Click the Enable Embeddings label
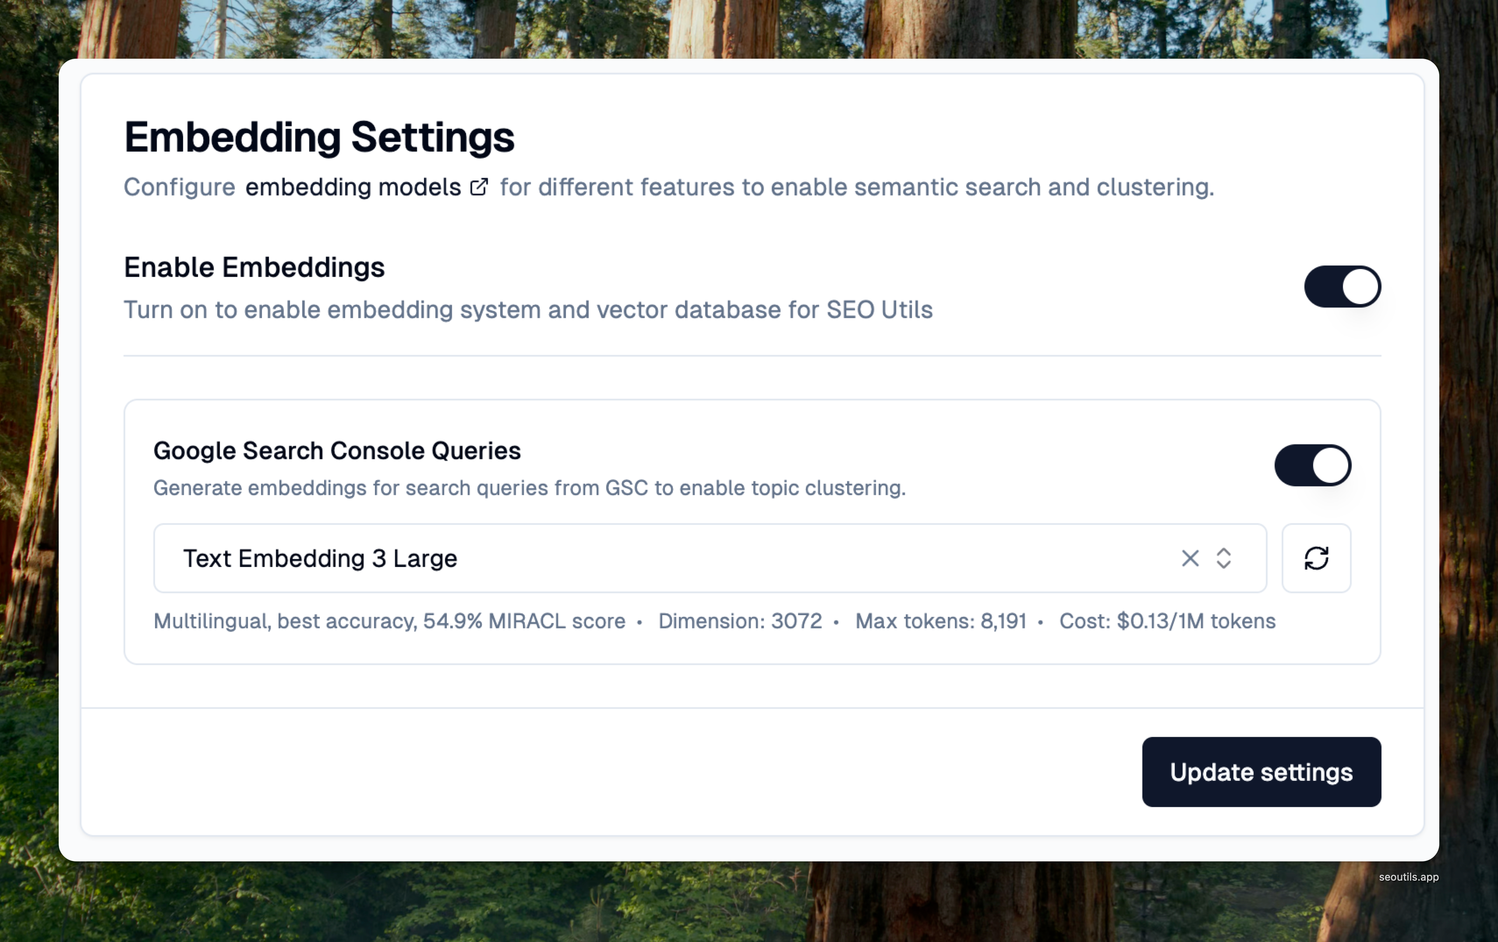1498x942 pixels. [254, 268]
